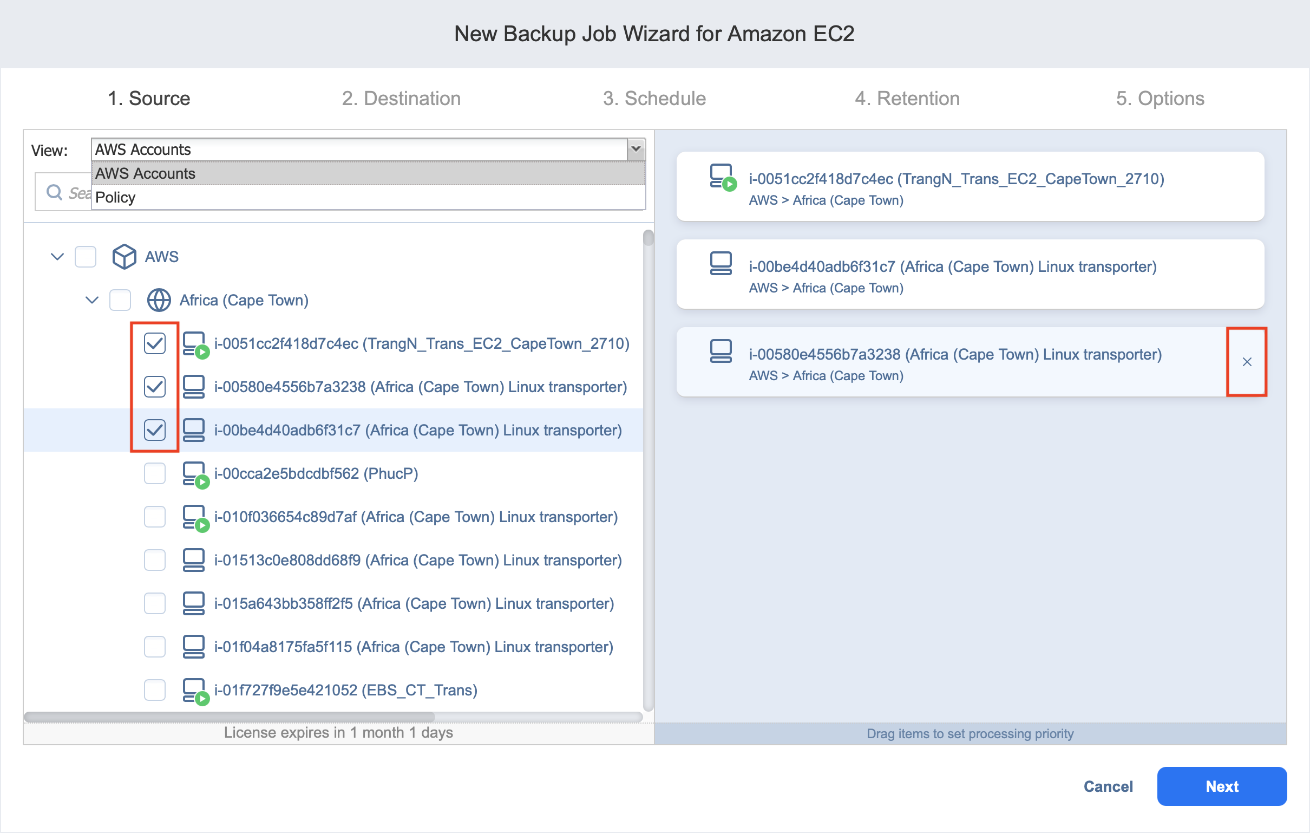Click the Next button

click(x=1221, y=786)
